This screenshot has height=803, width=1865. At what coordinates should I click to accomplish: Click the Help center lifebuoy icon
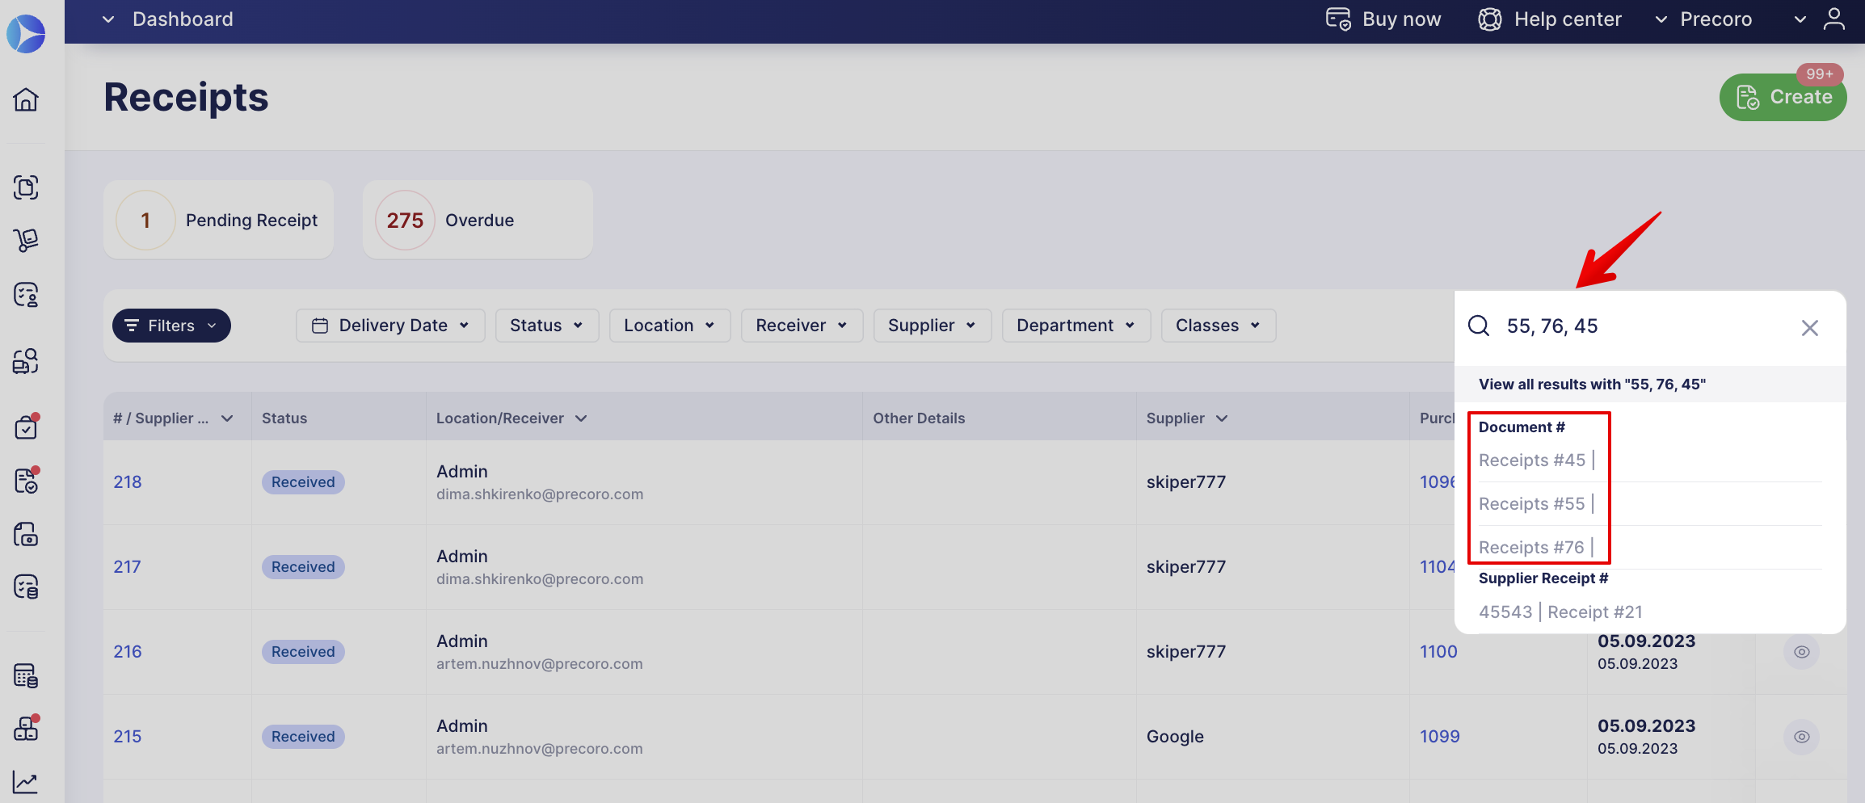[x=1489, y=19]
